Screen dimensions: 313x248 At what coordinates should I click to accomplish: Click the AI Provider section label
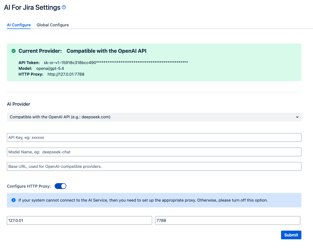click(x=18, y=104)
